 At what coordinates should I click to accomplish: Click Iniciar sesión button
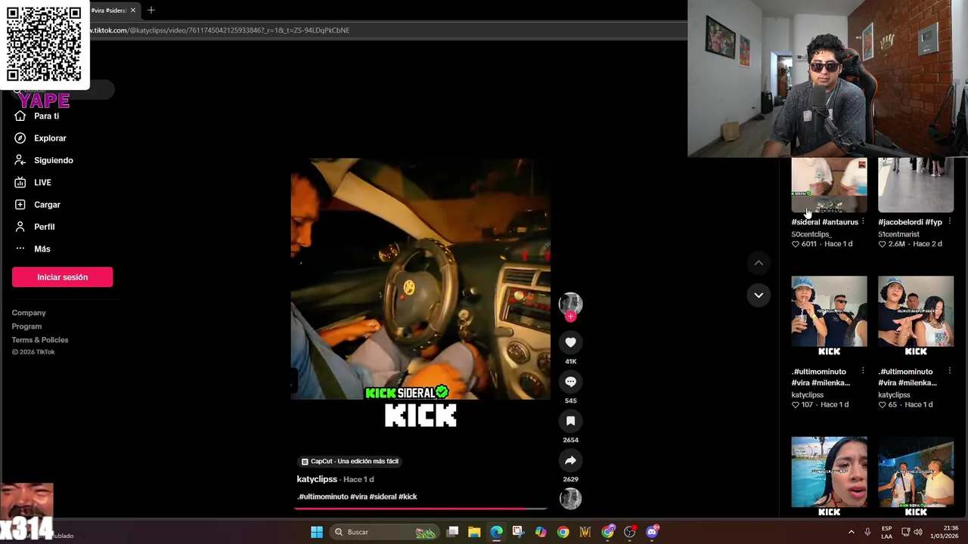(62, 277)
